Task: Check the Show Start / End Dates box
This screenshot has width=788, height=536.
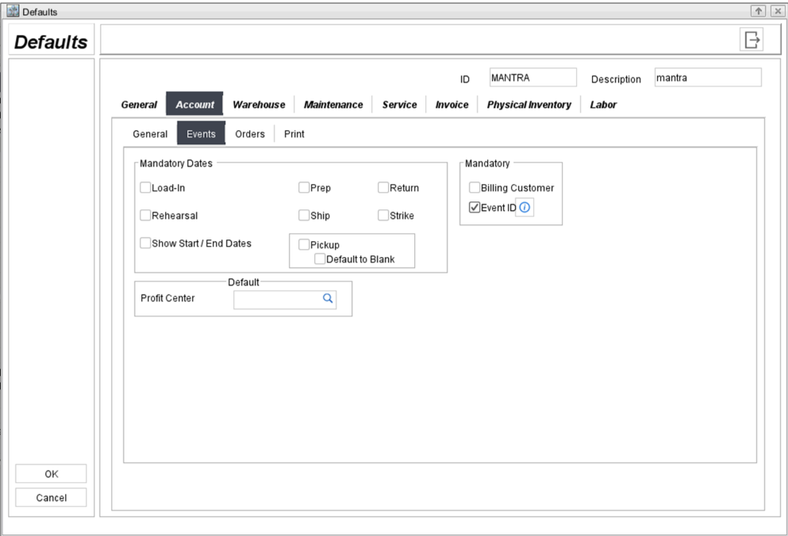Action: pyautogui.click(x=145, y=243)
